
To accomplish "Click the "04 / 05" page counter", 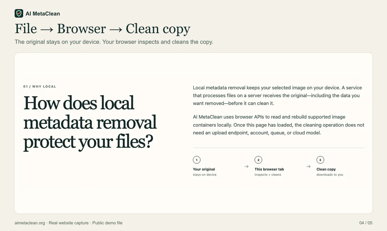I will (x=366, y=223).
